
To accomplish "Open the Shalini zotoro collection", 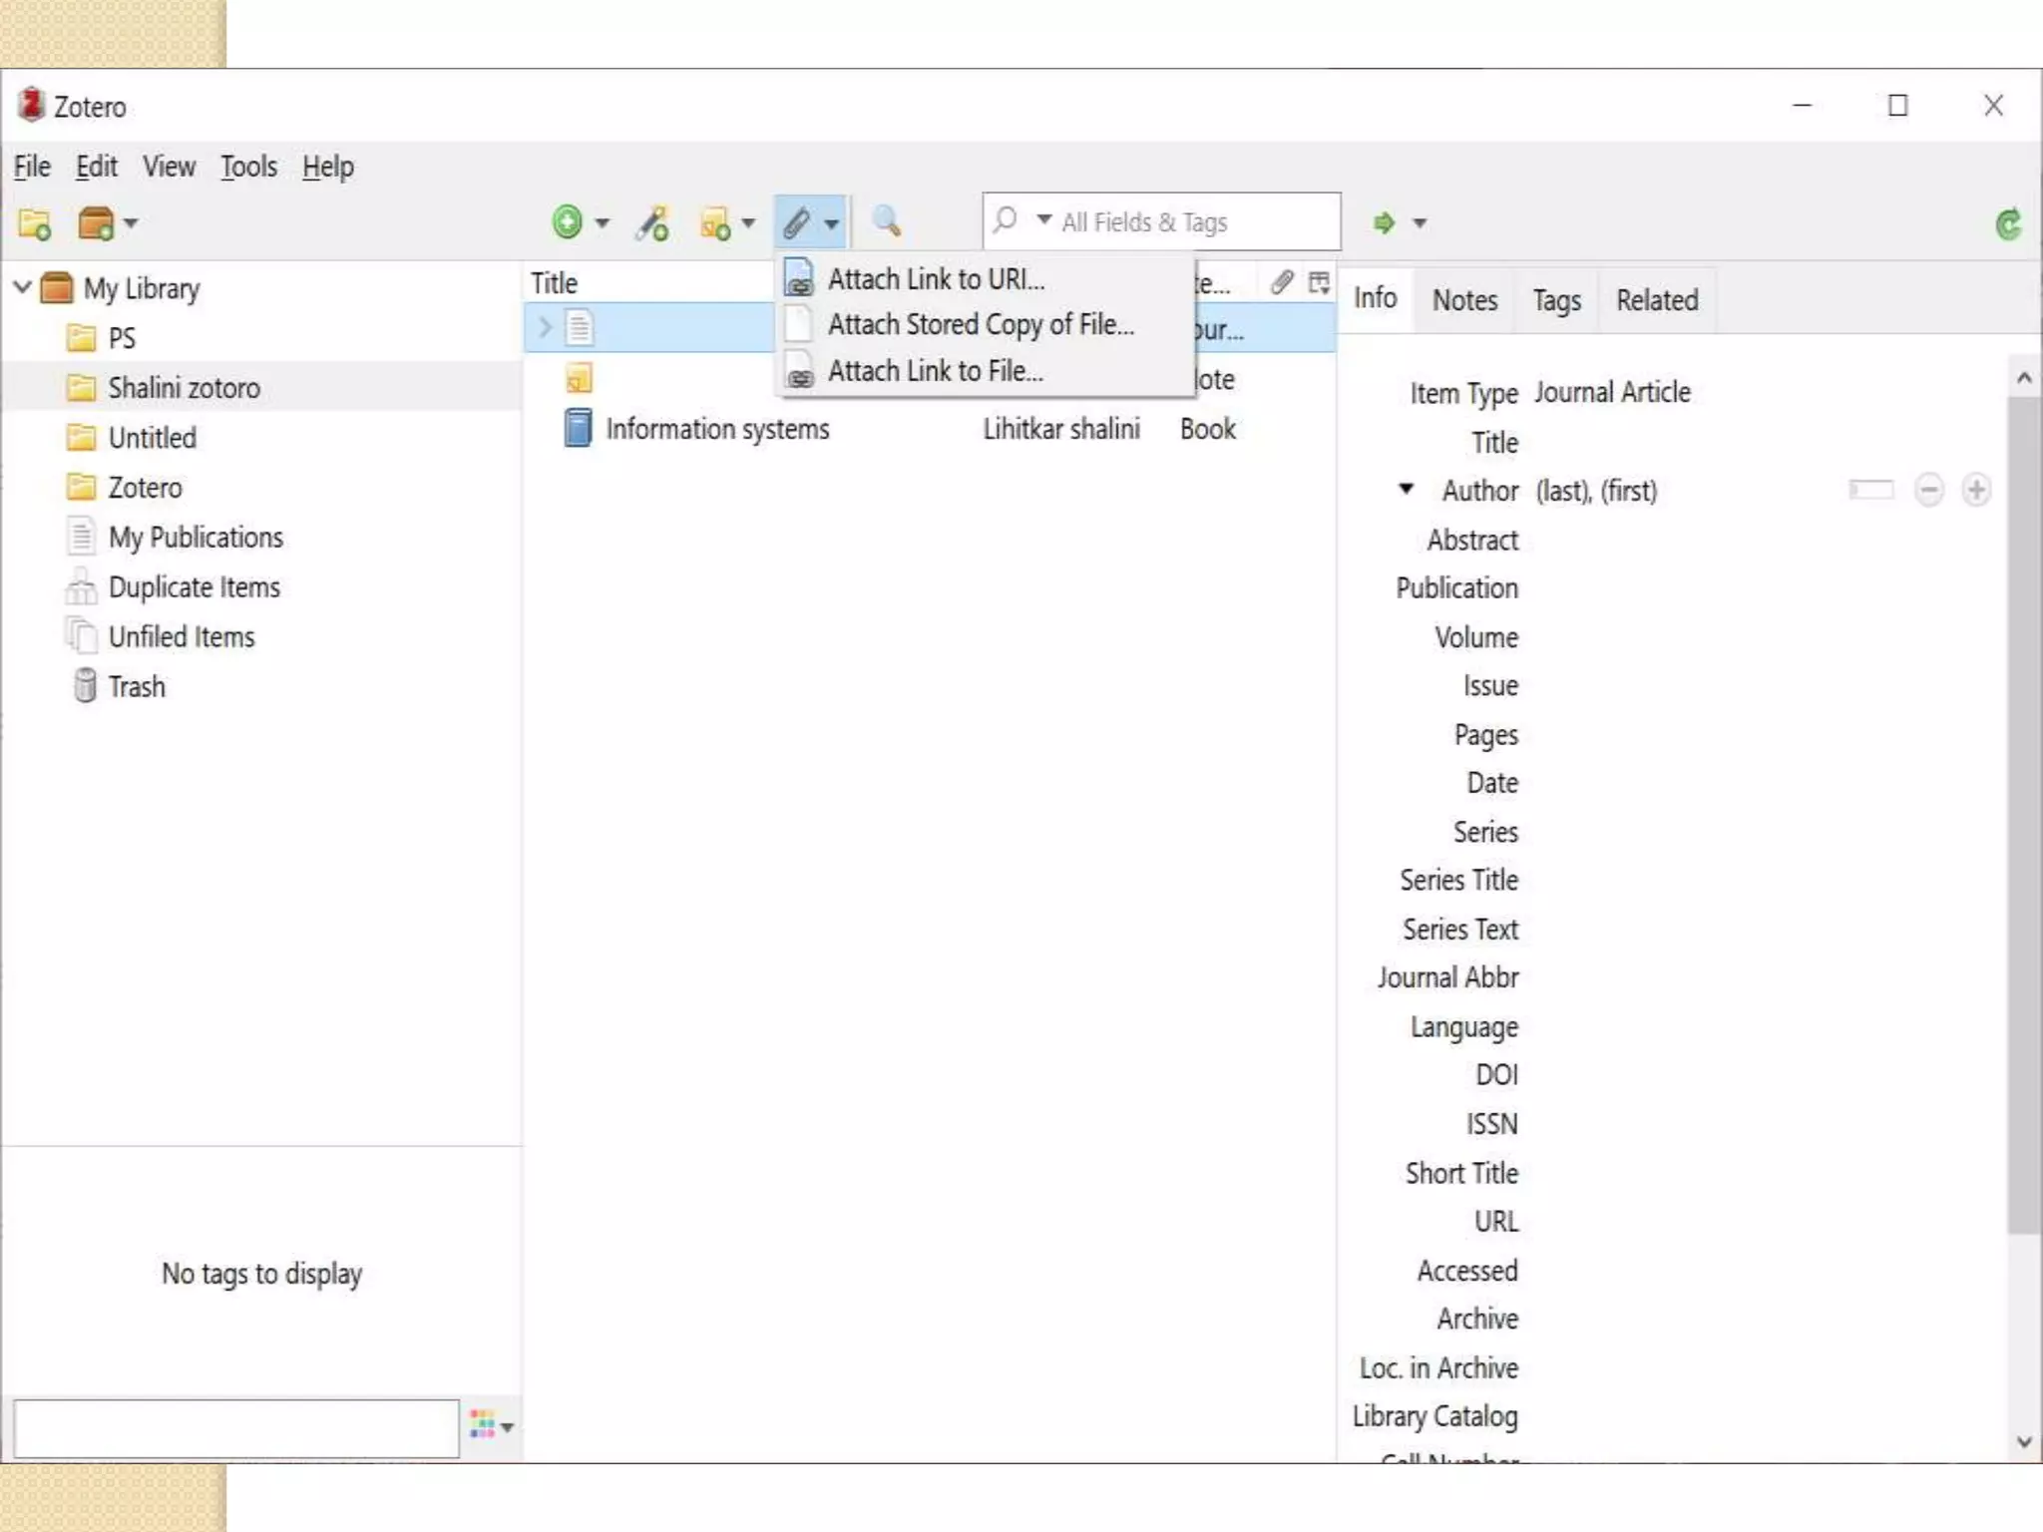I will (x=184, y=388).
